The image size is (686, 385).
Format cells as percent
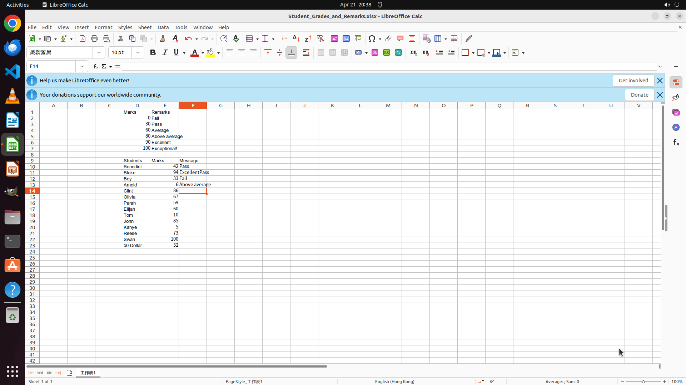pos(375,52)
